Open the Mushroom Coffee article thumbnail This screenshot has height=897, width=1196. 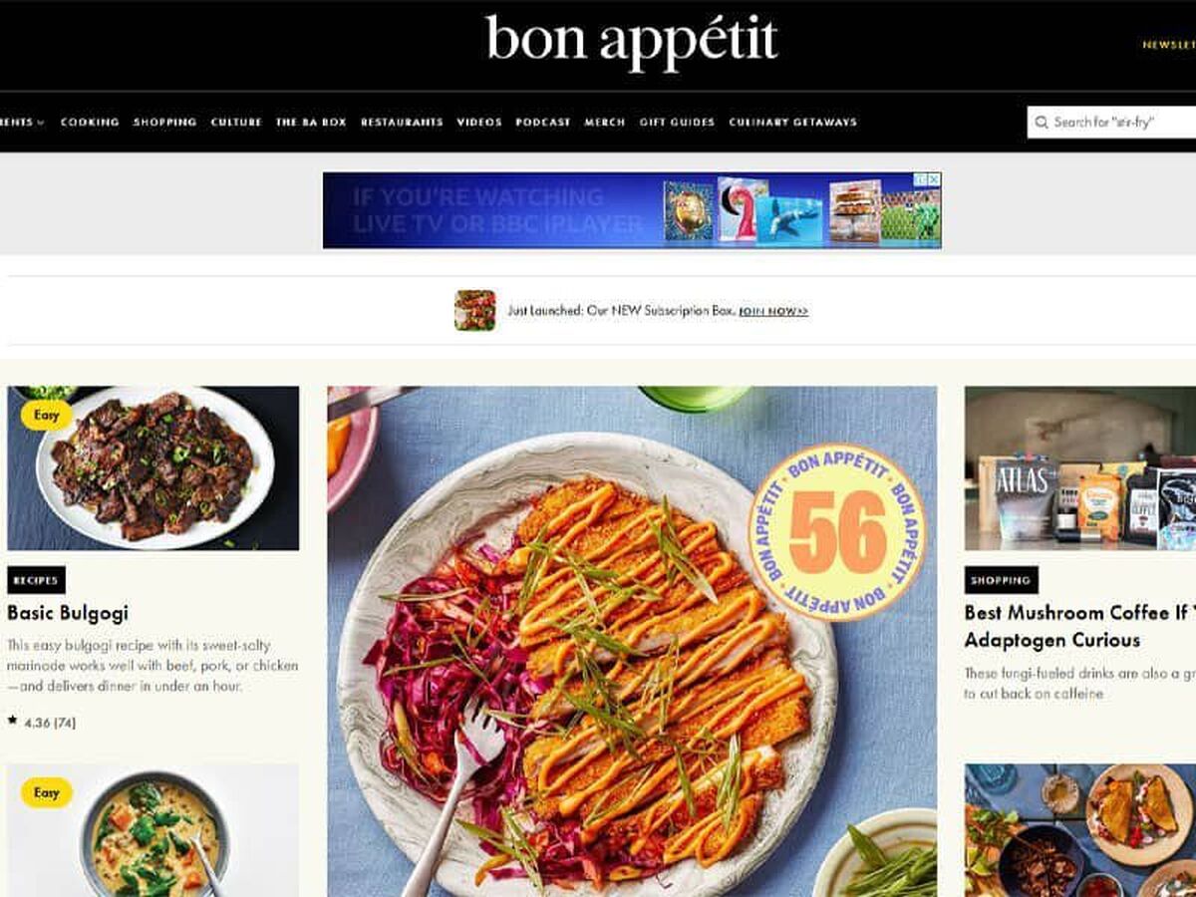pos(1080,468)
